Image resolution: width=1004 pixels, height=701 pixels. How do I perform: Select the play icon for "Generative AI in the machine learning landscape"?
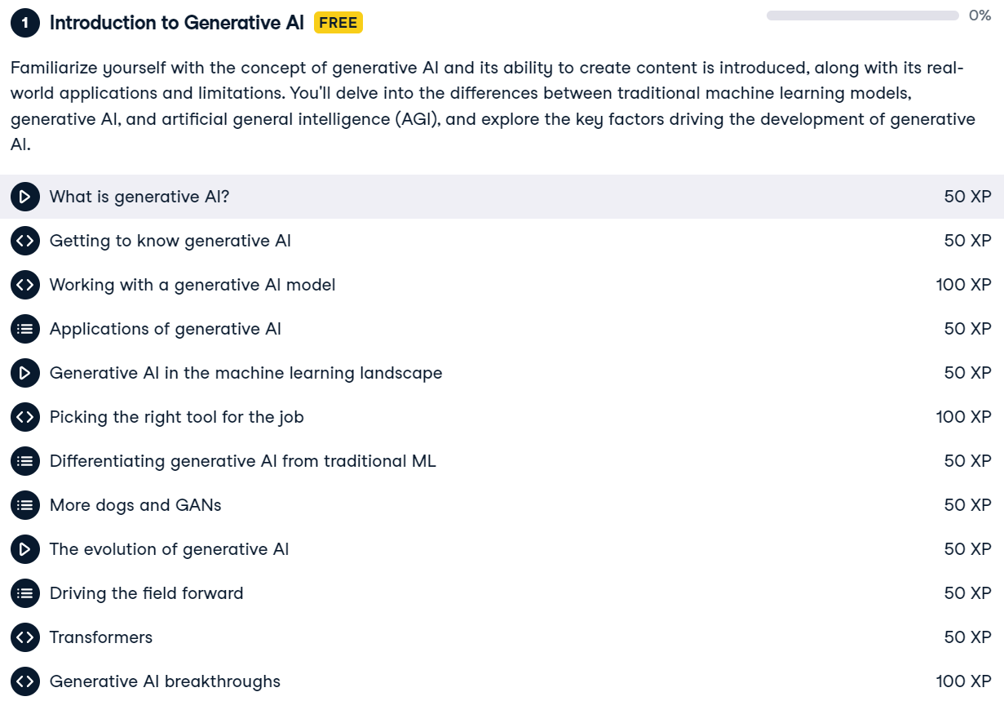tap(25, 373)
